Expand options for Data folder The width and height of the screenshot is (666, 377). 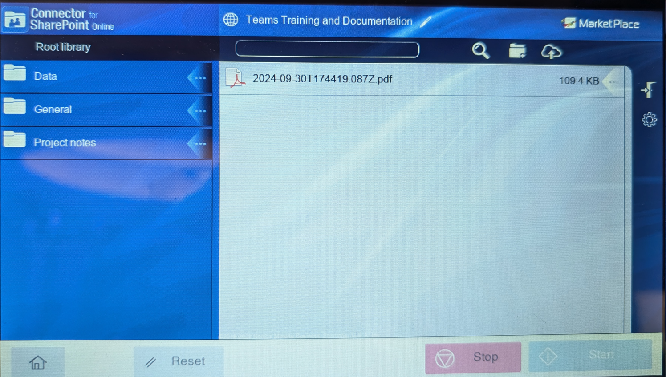199,78
